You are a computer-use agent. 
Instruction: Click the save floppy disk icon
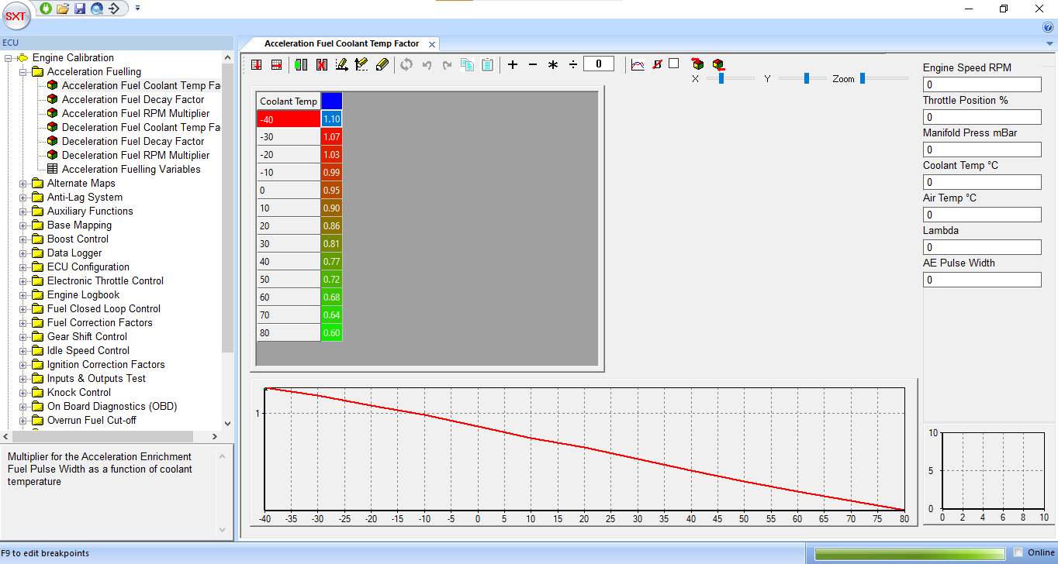tap(80, 9)
